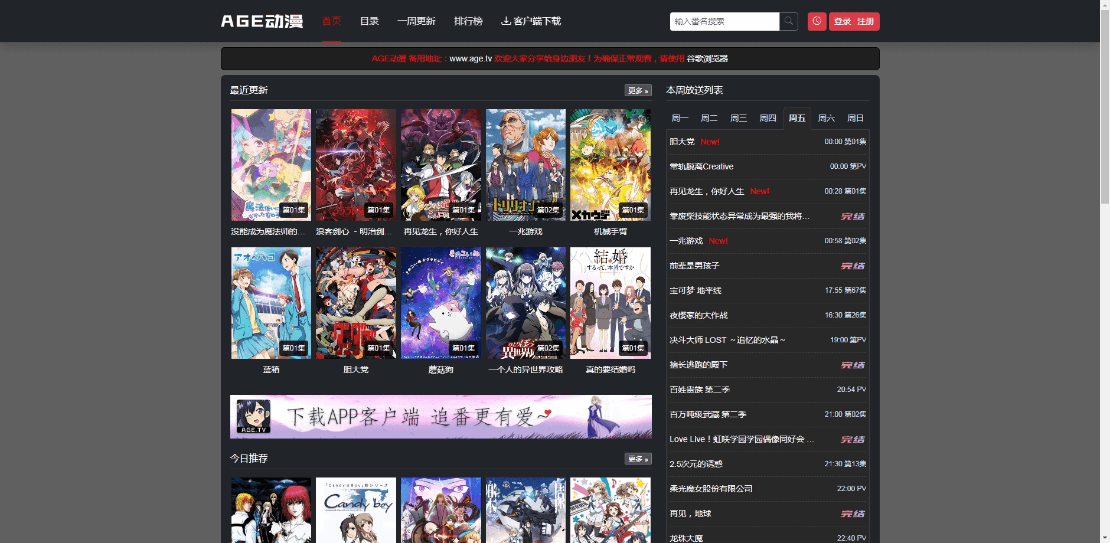Click scrollbar up arrow
The width and height of the screenshot is (1110, 543).
click(1105, 5)
